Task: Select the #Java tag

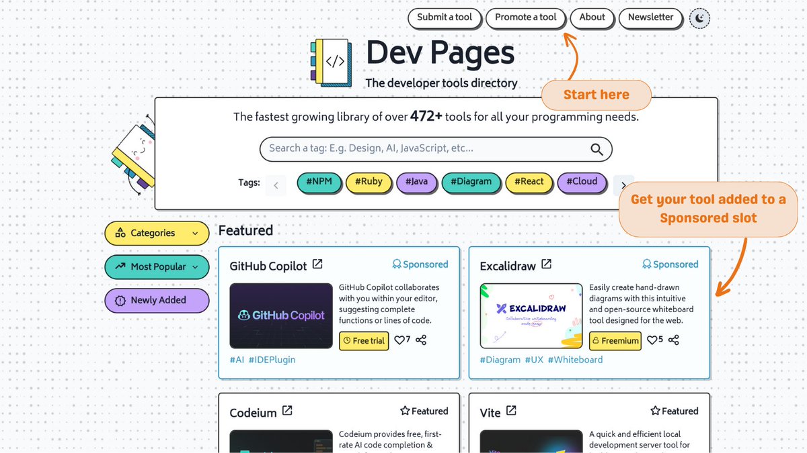Action: 417,182
